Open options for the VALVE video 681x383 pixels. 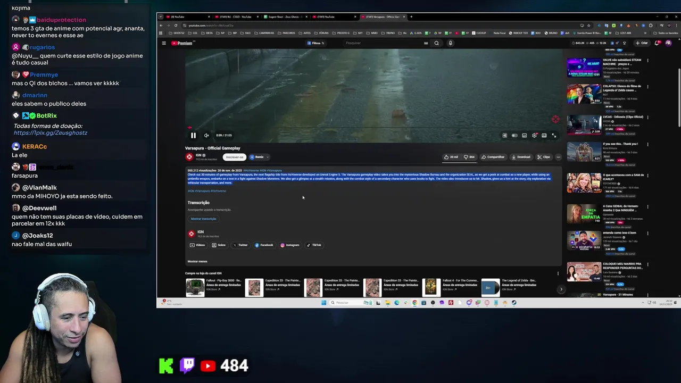tap(647, 61)
